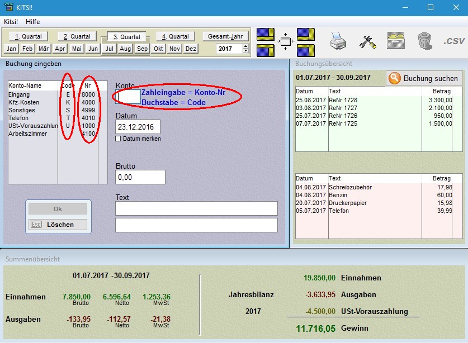Enable the Datum merken checkbox

click(x=118, y=139)
